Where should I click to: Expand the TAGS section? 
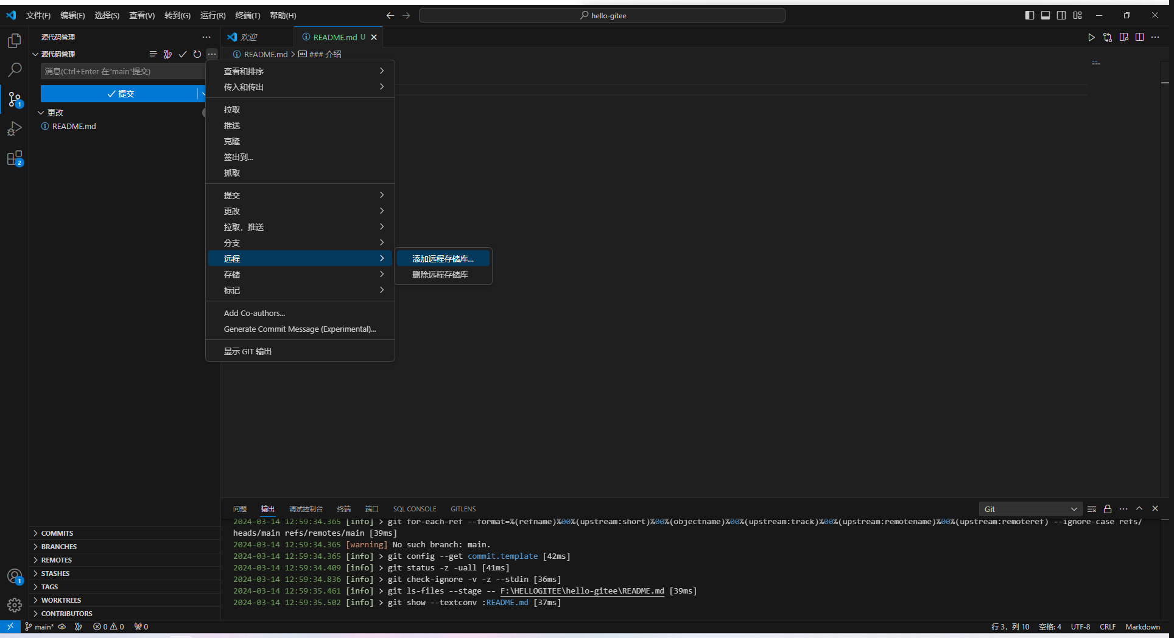tap(125, 587)
